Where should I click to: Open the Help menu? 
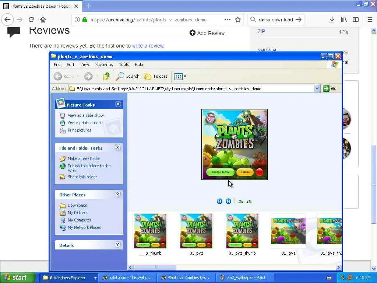[139, 64]
